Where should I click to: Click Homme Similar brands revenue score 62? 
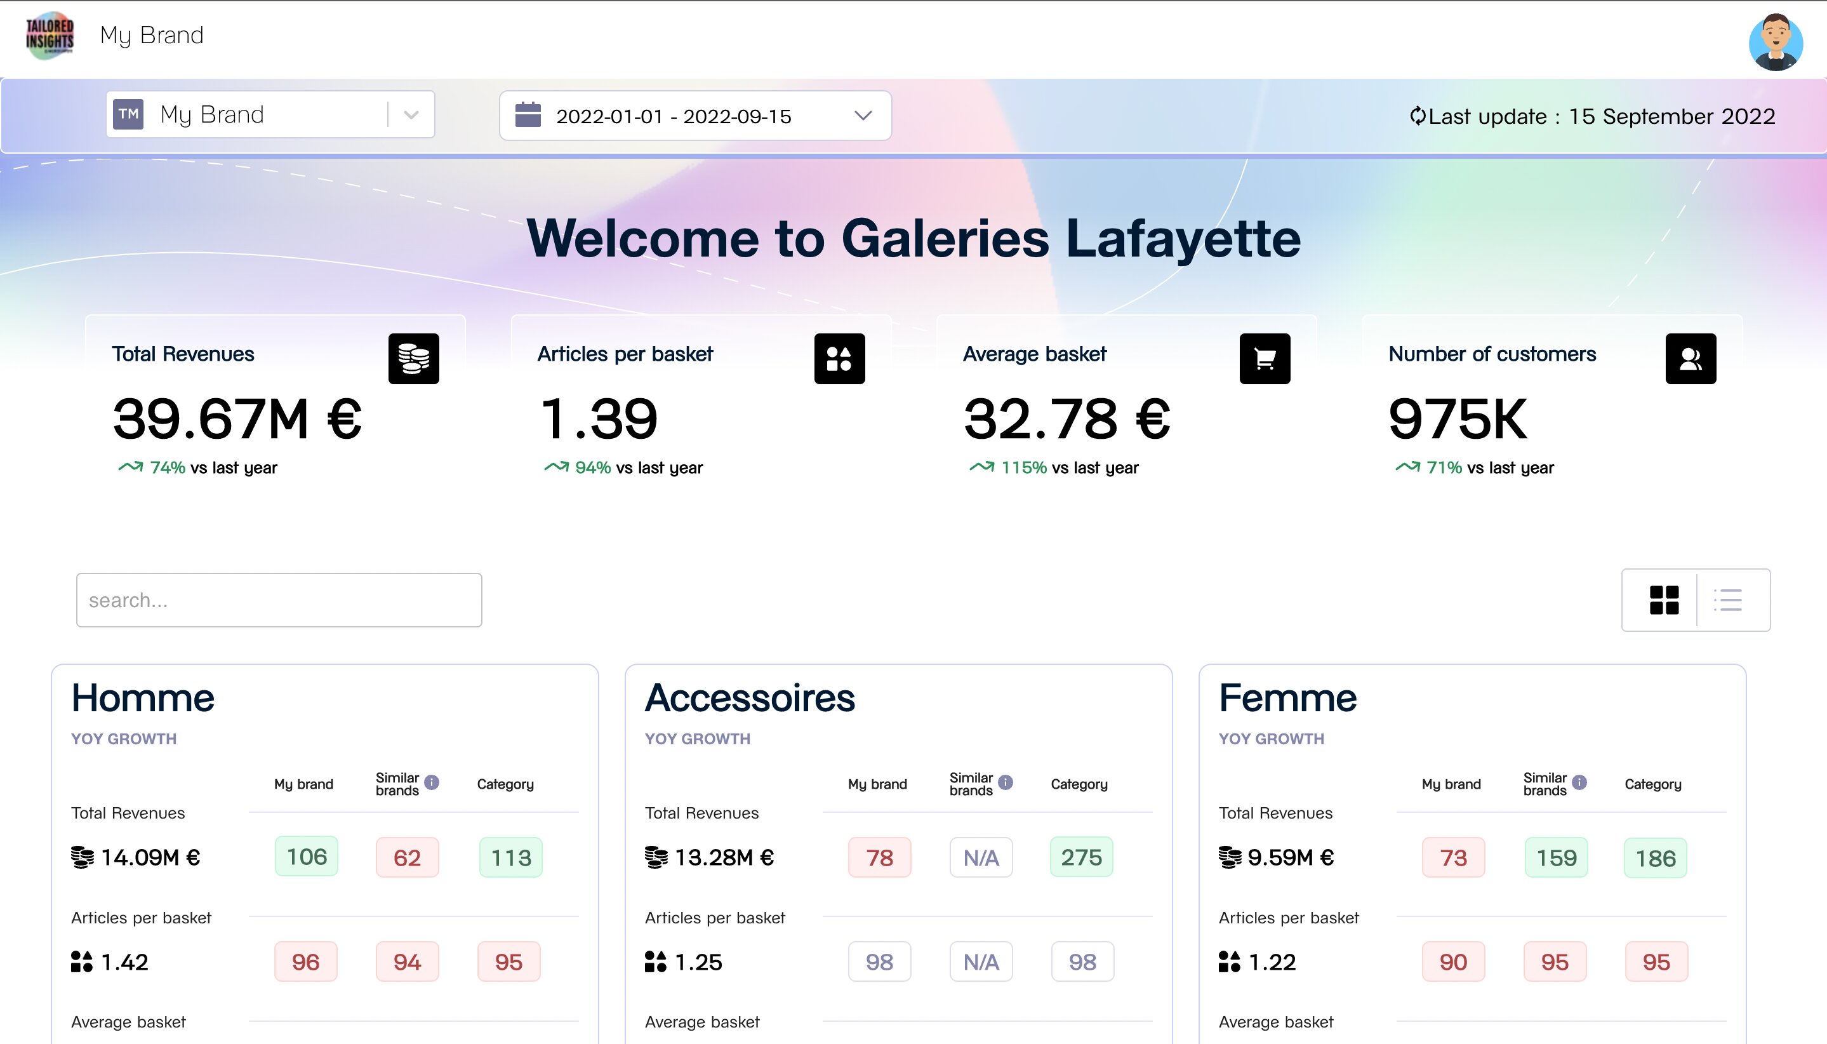(407, 857)
